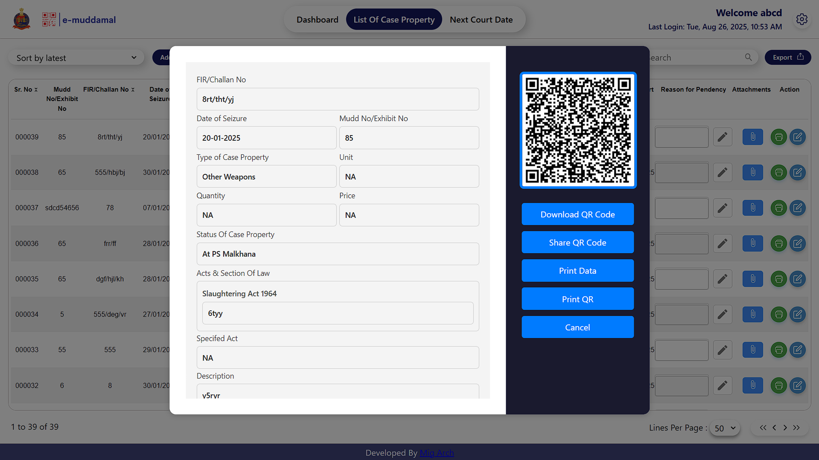Click edit icon for row 000032
The width and height of the screenshot is (819, 460).
[x=797, y=385]
